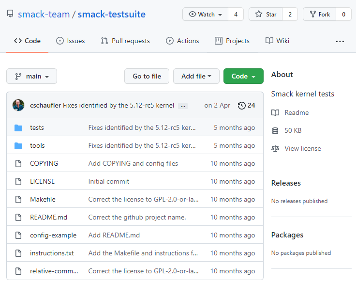Switch to the Actions tab
Screen dimensions: 356x283
pos(182,41)
